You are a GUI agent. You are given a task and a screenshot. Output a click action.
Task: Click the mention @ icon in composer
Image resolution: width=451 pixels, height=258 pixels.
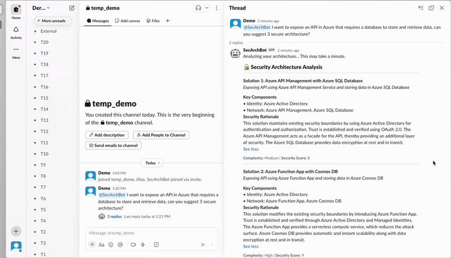[x=120, y=245]
